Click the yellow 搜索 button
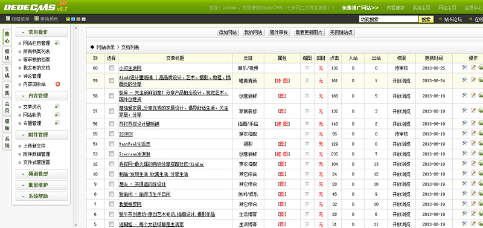483x228 pixels. point(426,19)
